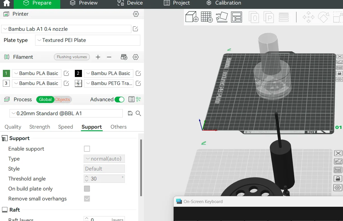Toggle the Advanced mode switch
343x221 pixels.
coord(119,100)
